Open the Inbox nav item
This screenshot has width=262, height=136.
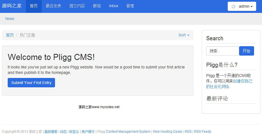(114, 6)
